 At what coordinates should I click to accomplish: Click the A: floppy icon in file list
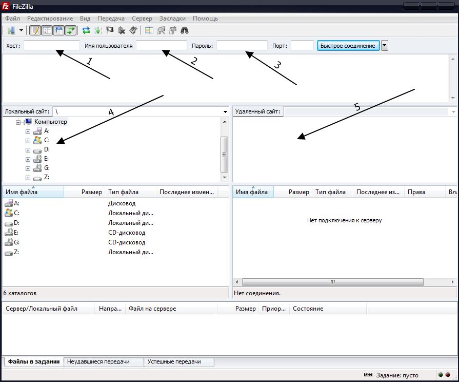(x=9, y=203)
